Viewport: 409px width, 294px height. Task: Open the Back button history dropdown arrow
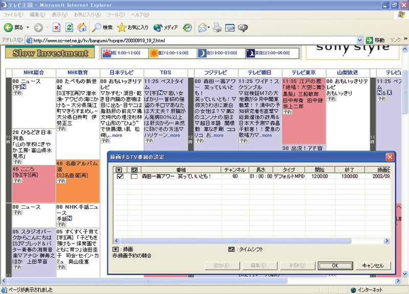point(28,28)
